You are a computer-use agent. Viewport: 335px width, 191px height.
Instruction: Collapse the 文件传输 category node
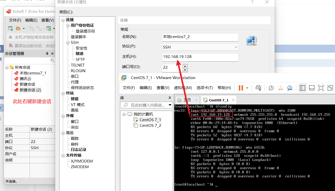(x=63, y=155)
